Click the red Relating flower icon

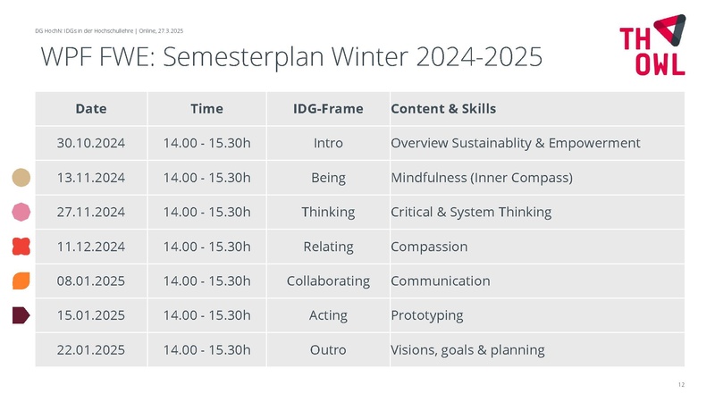pyautogui.click(x=21, y=246)
